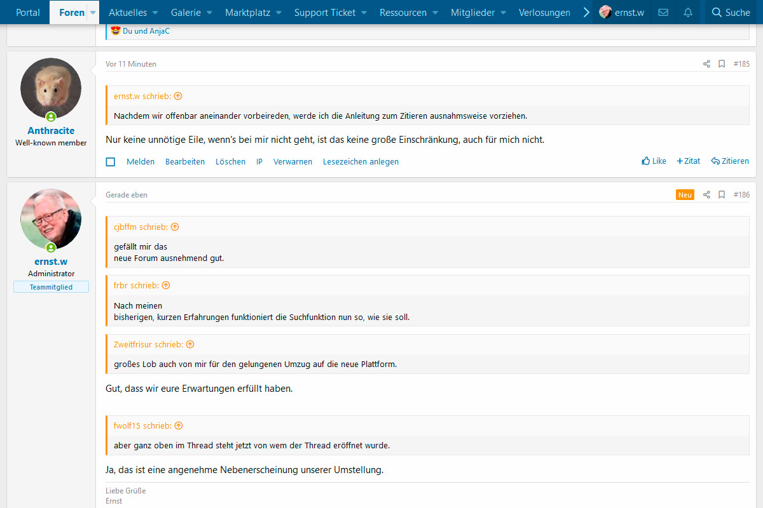Open the Mitglieder menu

[472, 12]
